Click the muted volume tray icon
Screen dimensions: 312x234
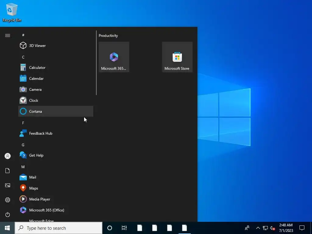click(x=273, y=228)
